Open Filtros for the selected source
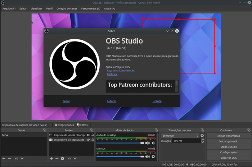This screenshot has width=252, height=167. (x=82, y=125)
